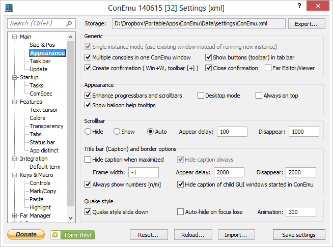Screen dimensions: 333x247
Task: Click the Donate button
Action: pyautogui.click(x=26, y=234)
